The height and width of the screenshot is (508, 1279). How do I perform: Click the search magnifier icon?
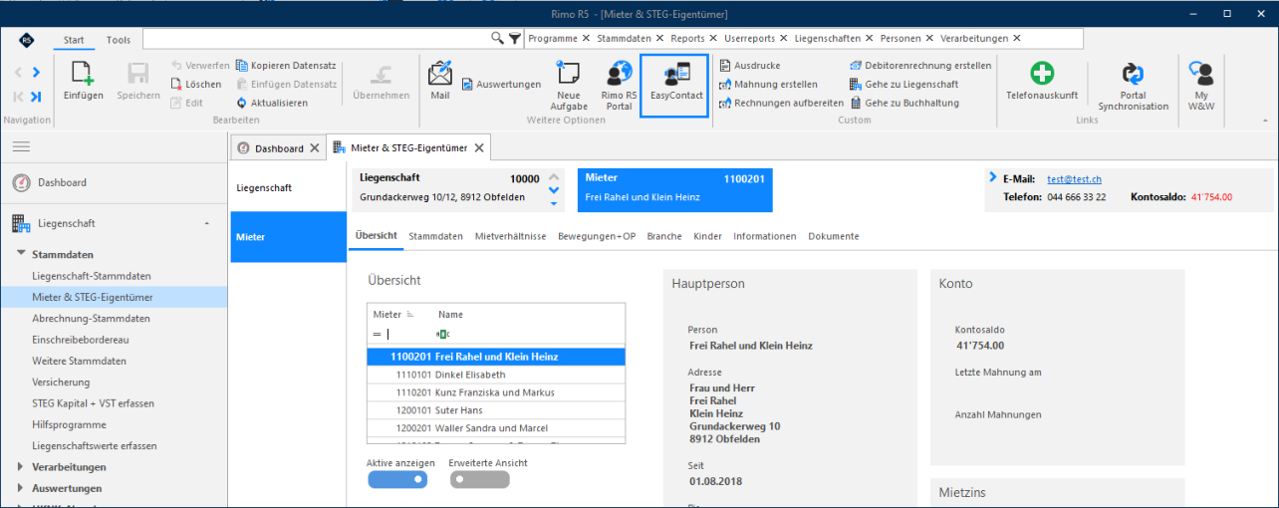(498, 38)
